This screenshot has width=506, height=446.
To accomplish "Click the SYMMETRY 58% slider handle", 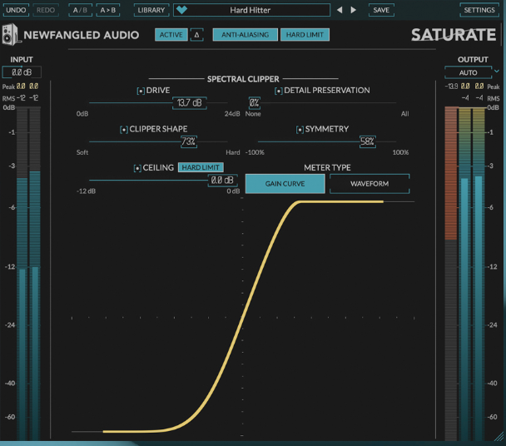I will (368, 141).
